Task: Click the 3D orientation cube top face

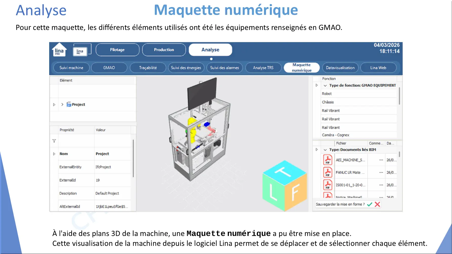Action: (284, 173)
